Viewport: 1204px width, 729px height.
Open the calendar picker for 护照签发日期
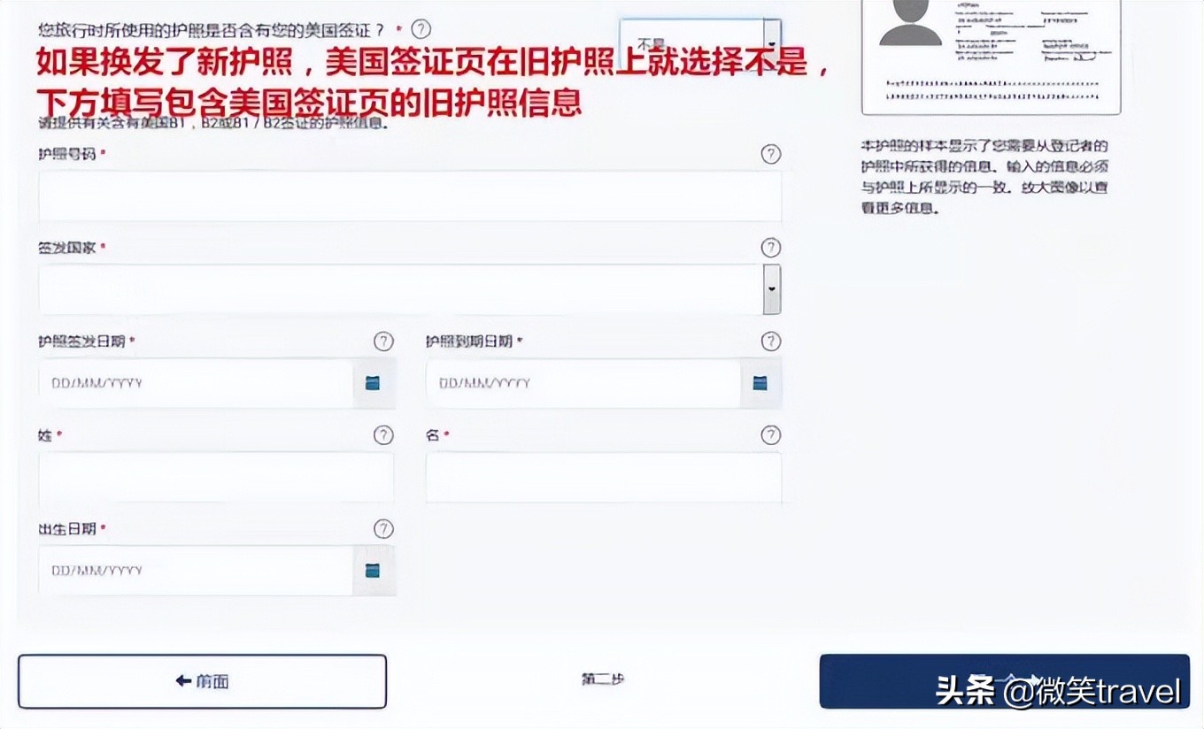[372, 382]
